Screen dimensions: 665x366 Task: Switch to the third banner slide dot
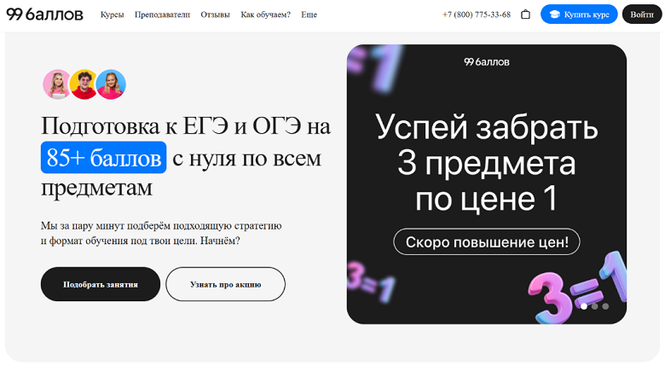point(605,306)
